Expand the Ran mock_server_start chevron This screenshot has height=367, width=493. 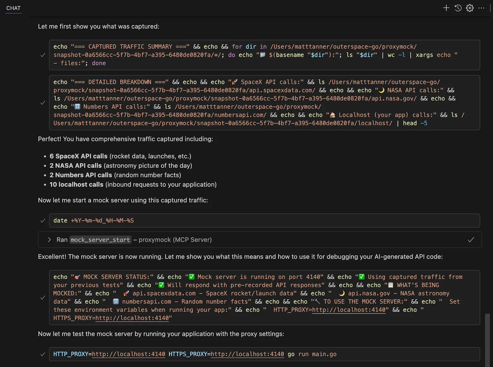pos(49,240)
